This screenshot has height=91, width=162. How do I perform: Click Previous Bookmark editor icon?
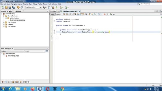[x=89, y=14]
